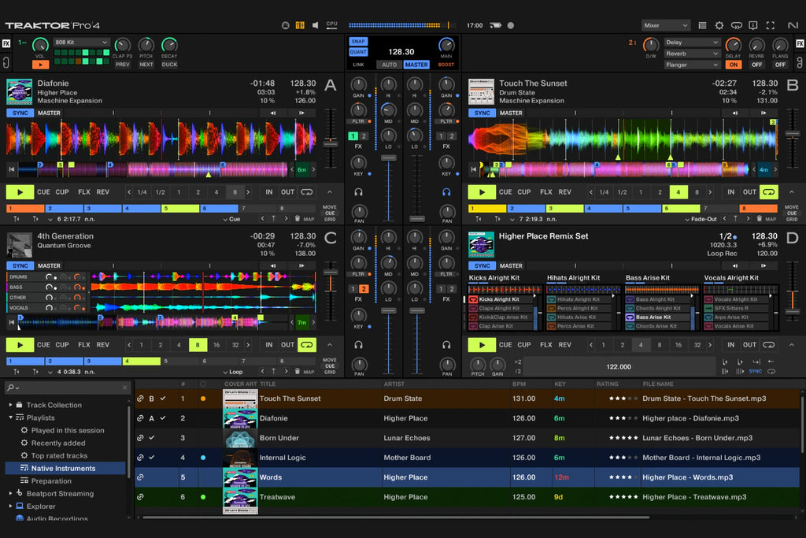This screenshot has width=806, height=538.
Task: Select the Preparation playlist
Action: (52, 480)
